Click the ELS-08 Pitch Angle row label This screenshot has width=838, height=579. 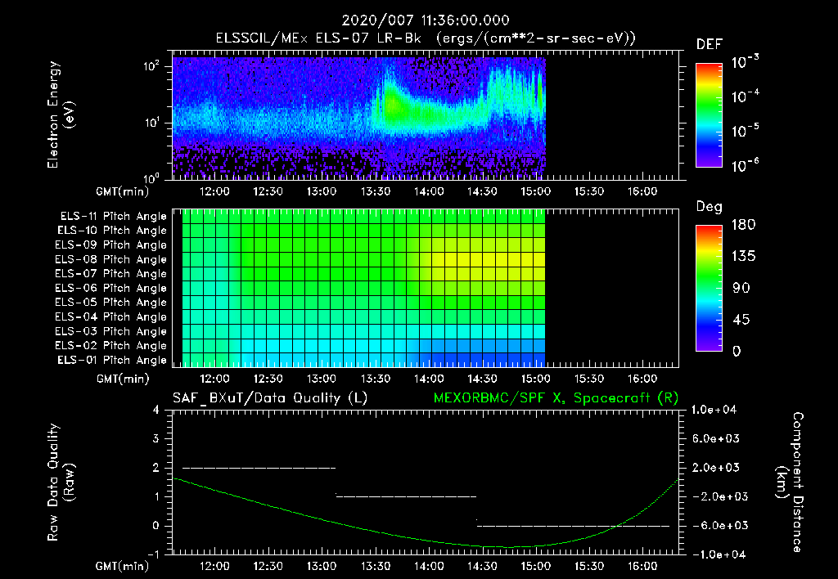pos(111,259)
